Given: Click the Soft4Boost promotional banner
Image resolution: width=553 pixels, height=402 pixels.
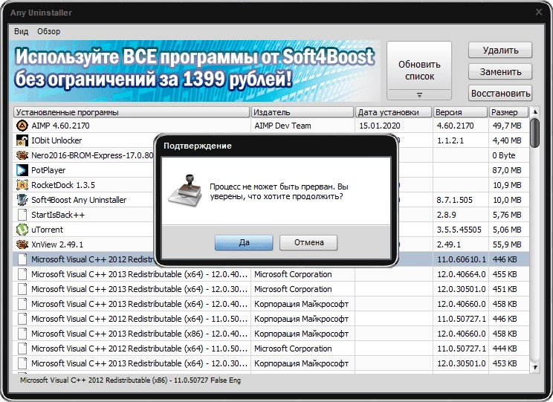Looking at the screenshot, I should 195,71.
